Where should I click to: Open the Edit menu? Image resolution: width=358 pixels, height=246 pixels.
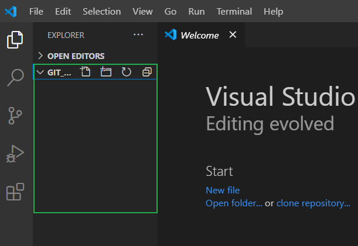pos(63,11)
